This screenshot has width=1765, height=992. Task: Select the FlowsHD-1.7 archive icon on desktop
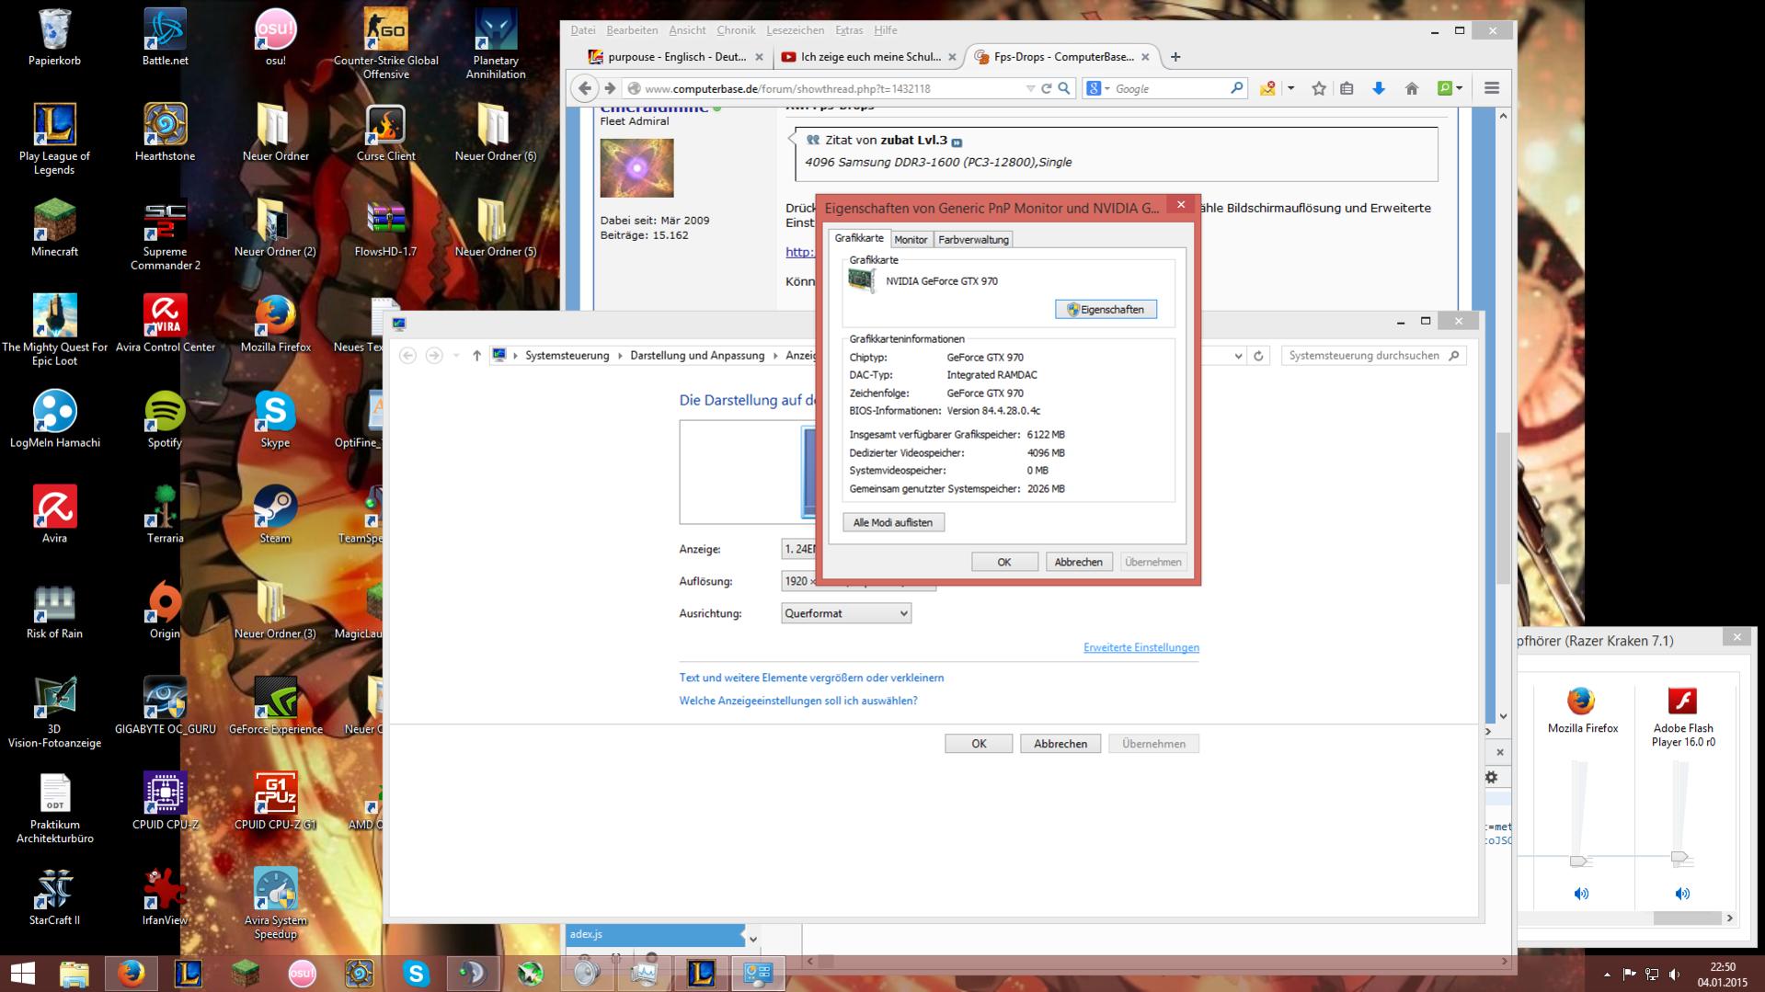point(385,228)
